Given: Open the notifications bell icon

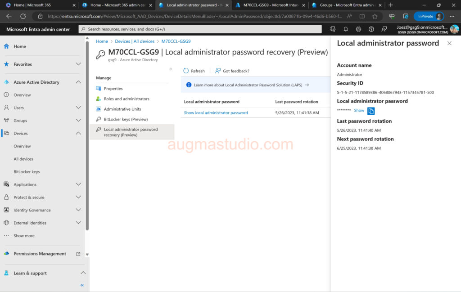Looking at the screenshot, I should coord(346,29).
